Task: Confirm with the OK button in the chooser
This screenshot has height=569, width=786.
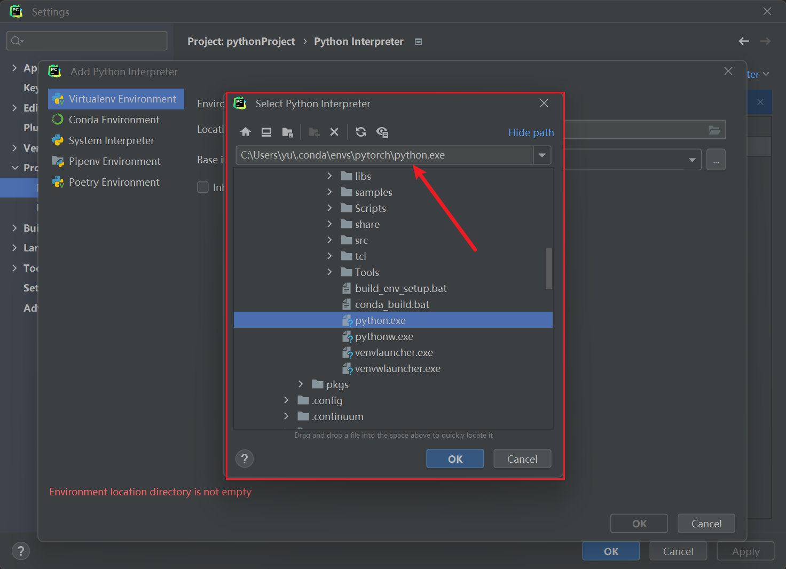Action: coord(454,459)
